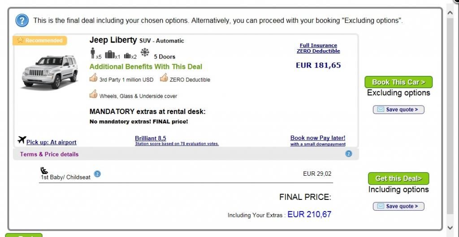Click Book This Car excluding options button
The height and width of the screenshot is (237, 459).
(x=398, y=82)
